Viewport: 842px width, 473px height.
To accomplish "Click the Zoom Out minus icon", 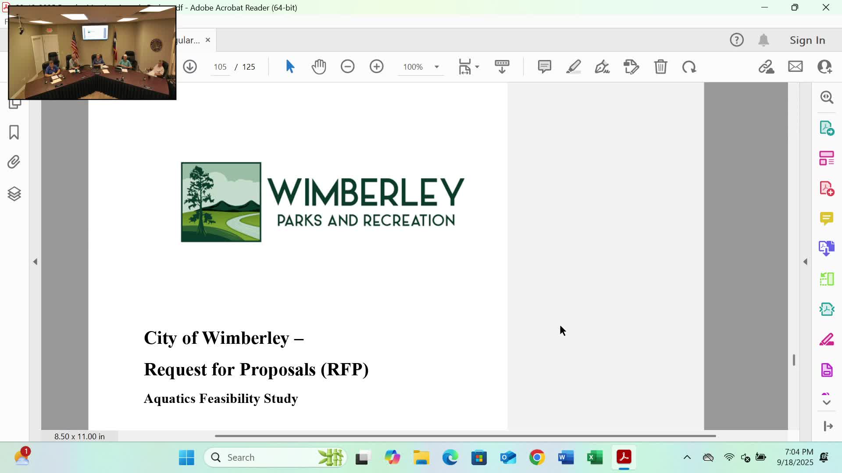I will [x=347, y=67].
